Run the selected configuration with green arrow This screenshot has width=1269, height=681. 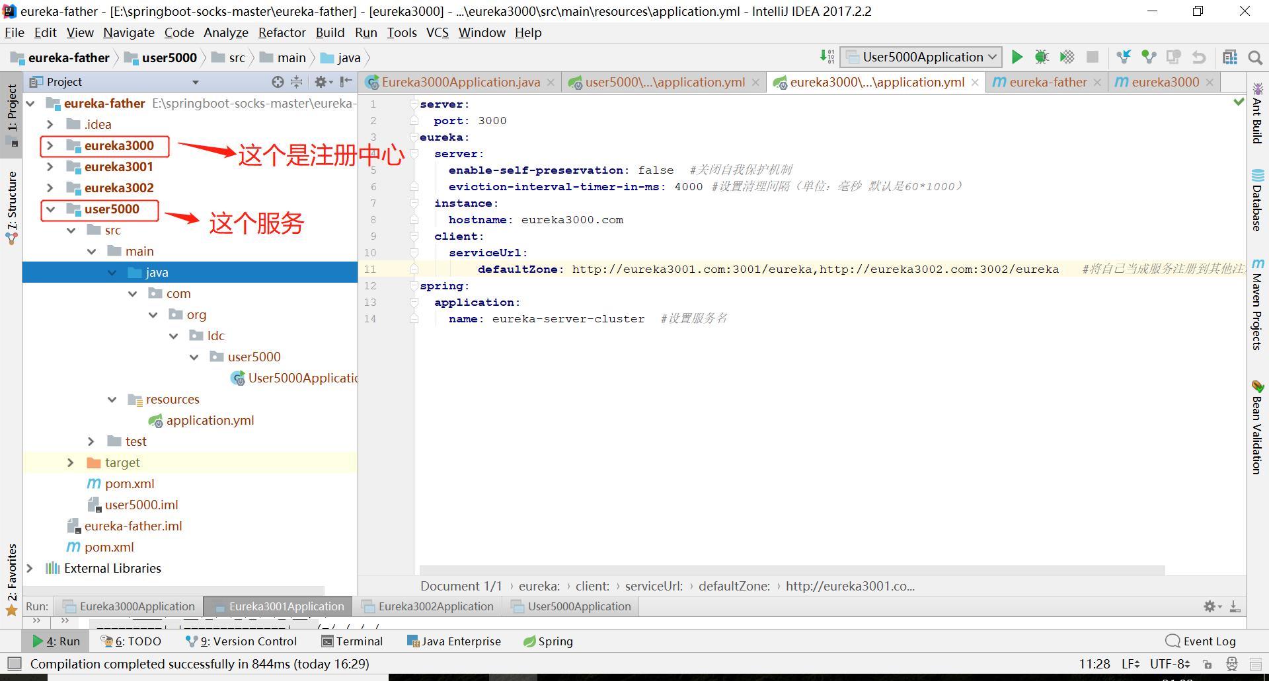1017,57
